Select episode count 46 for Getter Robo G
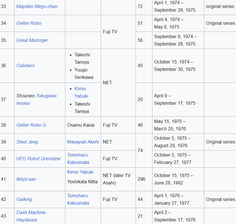This screenshot has height=224, width=236. 140,125
